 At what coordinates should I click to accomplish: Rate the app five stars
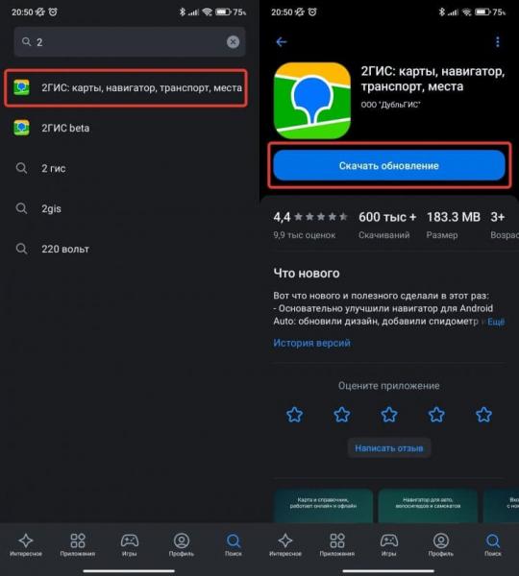(483, 415)
